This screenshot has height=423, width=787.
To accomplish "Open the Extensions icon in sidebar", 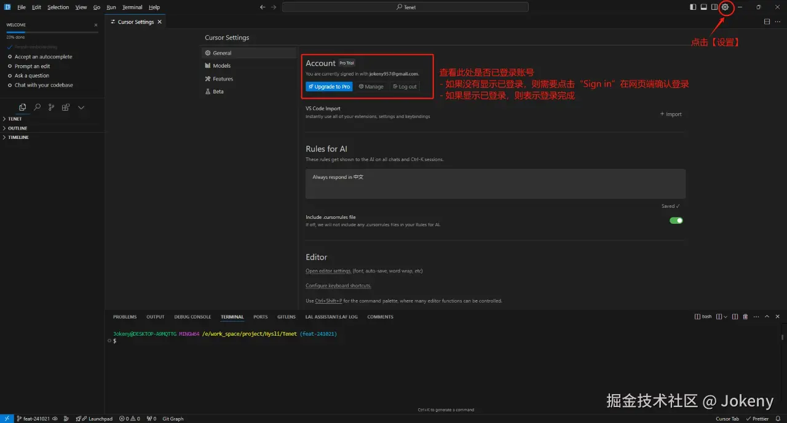I will [x=66, y=107].
